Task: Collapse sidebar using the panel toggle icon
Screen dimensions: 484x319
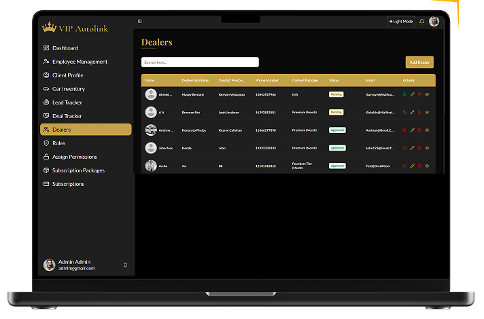Action: click(140, 22)
